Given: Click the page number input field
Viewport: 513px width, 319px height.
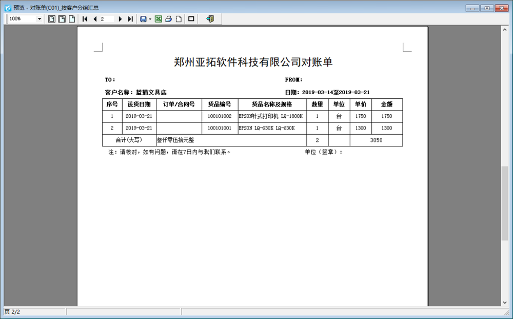Looking at the screenshot, I should (107, 19).
